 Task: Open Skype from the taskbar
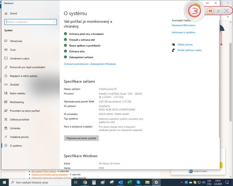[x=138, y=182]
